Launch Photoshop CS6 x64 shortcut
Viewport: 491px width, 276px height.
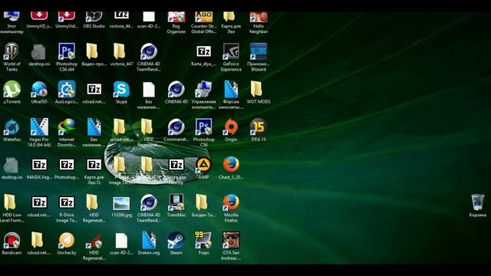click(x=67, y=51)
